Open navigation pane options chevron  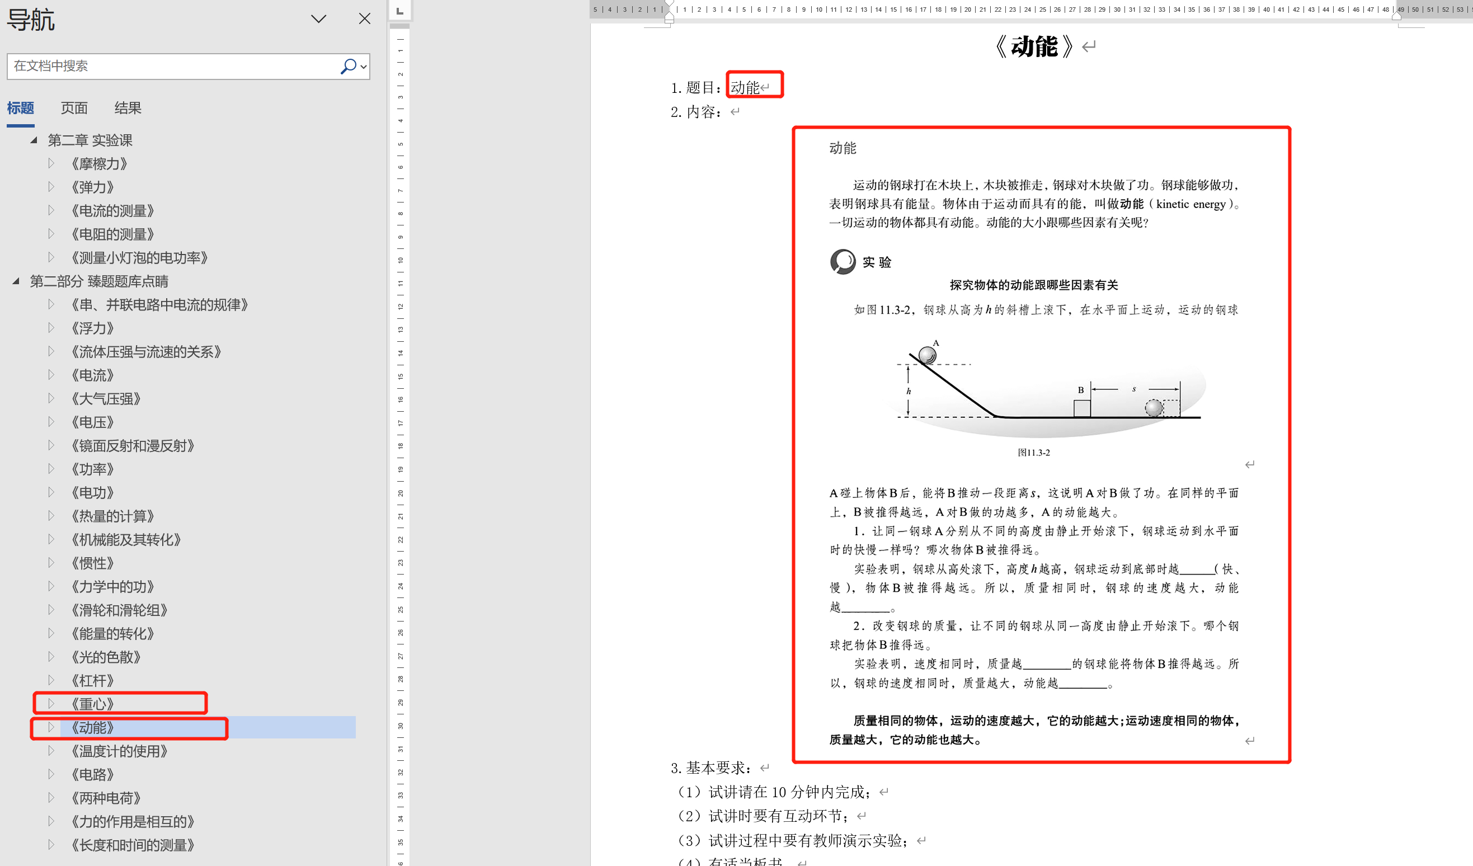click(x=318, y=18)
